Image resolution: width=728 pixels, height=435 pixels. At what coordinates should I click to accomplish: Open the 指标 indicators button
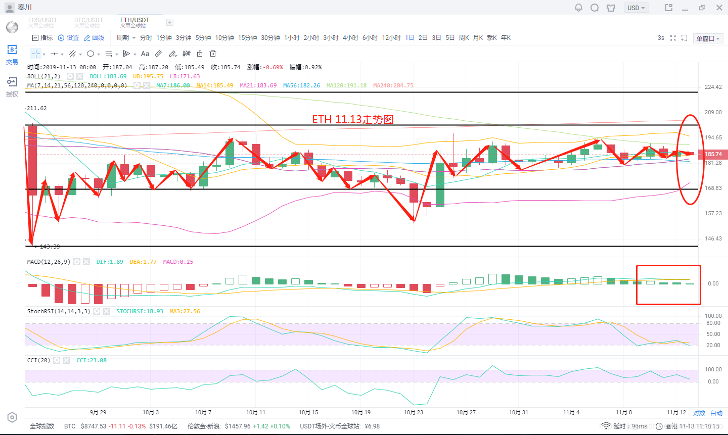pyautogui.click(x=42, y=38)
